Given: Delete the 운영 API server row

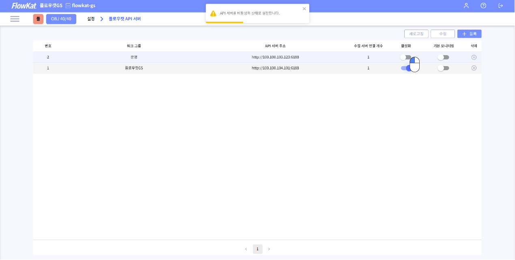Looking at the screenshot, I should 474,57.
